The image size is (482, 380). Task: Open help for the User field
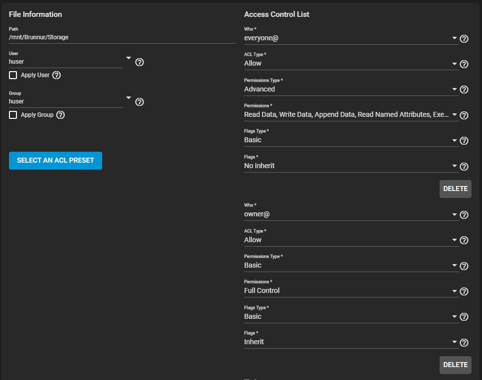(x=140, y=62)
